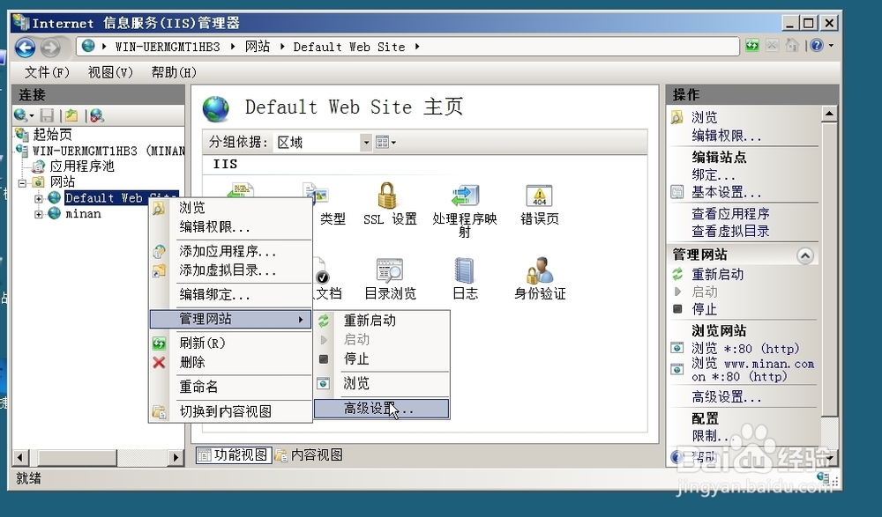Screen dimensions: 882x517
Task: Click 浏览 www.minan.com on *:80 link
Action: pos(752,370)
